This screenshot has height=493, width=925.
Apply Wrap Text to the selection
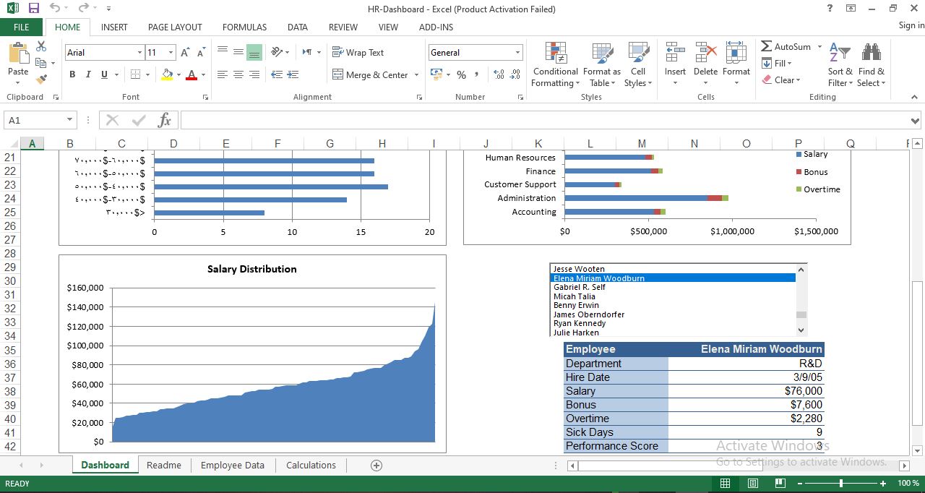[358, 52]
